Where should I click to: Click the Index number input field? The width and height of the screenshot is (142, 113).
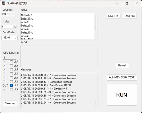tap(8, 27)
